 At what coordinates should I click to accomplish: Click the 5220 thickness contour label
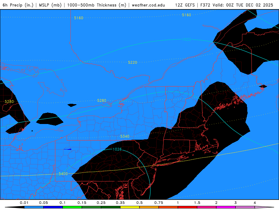pos(133,62)
